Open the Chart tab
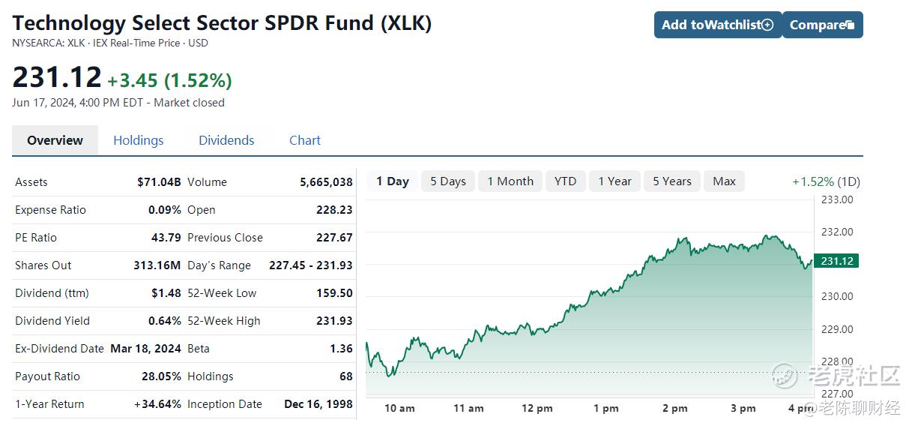 305,140
